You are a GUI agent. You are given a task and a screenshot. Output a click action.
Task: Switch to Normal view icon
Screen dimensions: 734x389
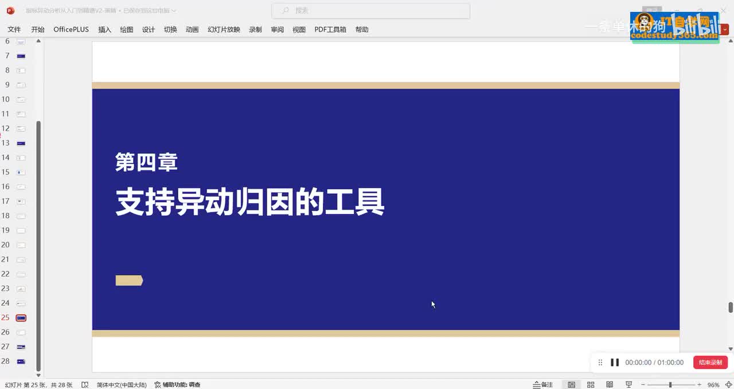[572, 384]
